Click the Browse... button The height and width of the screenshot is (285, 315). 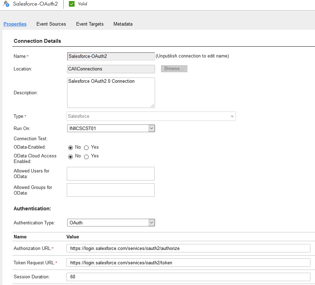[174, 69]
